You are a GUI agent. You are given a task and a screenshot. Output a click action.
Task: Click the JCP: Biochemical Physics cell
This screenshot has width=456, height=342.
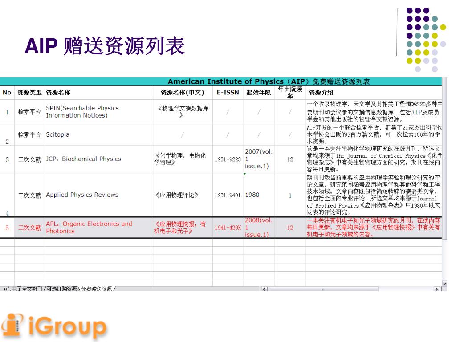pyautogui.click(x=98, y=159)
